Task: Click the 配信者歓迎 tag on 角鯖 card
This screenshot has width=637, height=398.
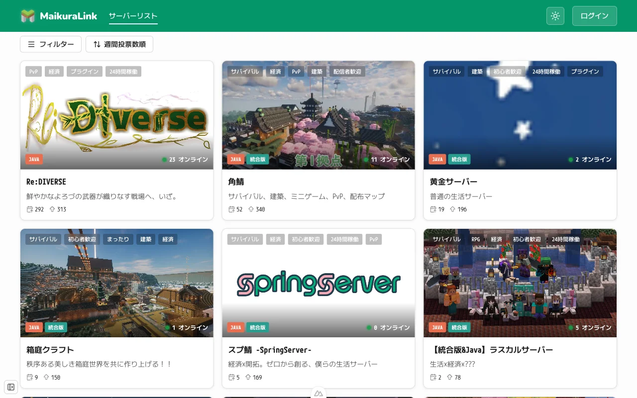Action: point(347,72)
